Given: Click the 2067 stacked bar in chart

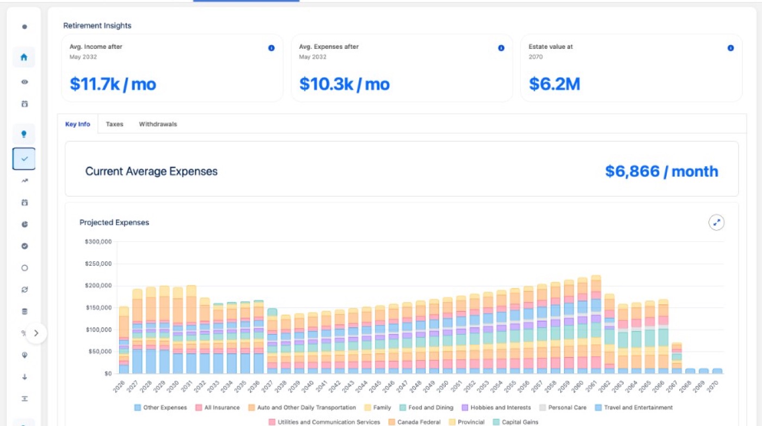Looking at the screenshot, I should point(677,358).
